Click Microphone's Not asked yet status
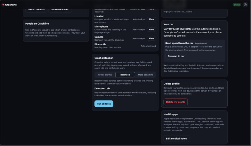This screenshot has height=146, width=251. pos(139,30)
